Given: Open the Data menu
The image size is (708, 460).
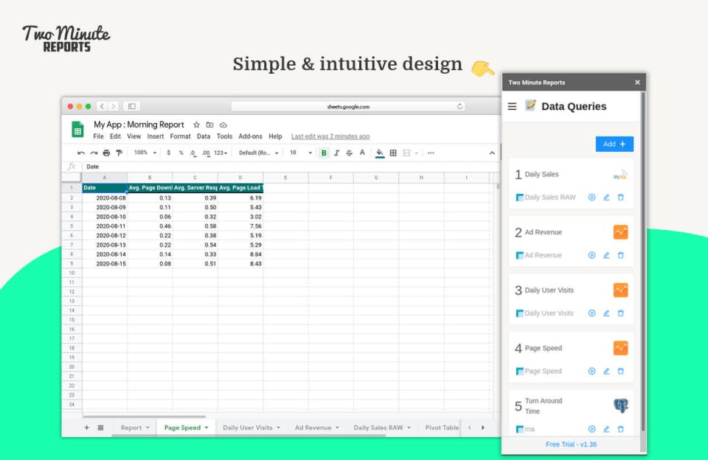Looking at the screenshot, I should click(x=204, y=136).
